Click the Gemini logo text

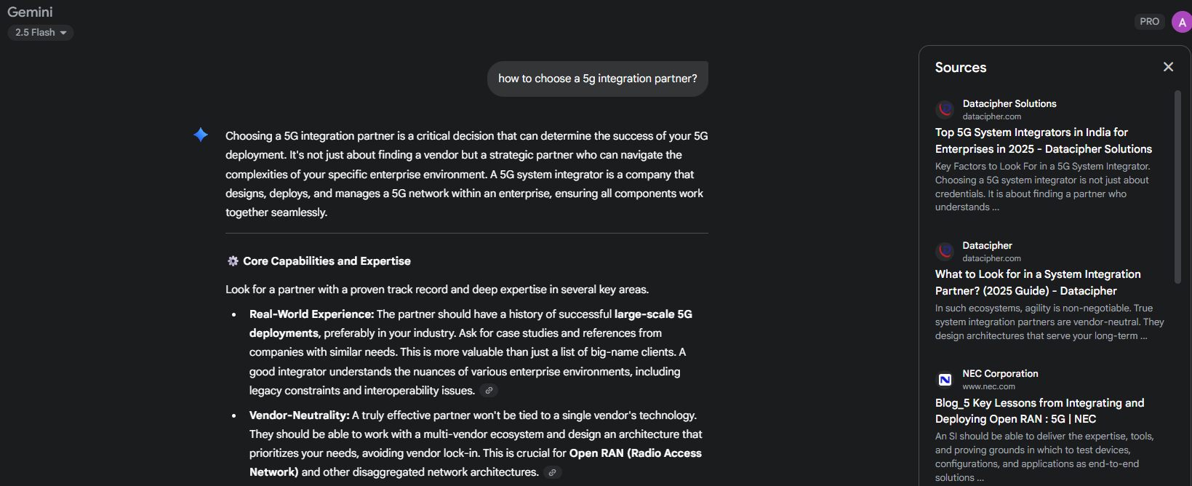(30, 12)
